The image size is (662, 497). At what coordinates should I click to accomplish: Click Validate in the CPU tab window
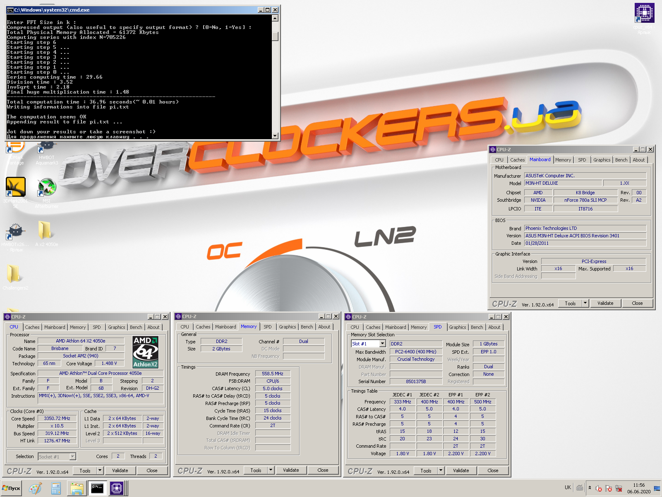pos(120,470)
